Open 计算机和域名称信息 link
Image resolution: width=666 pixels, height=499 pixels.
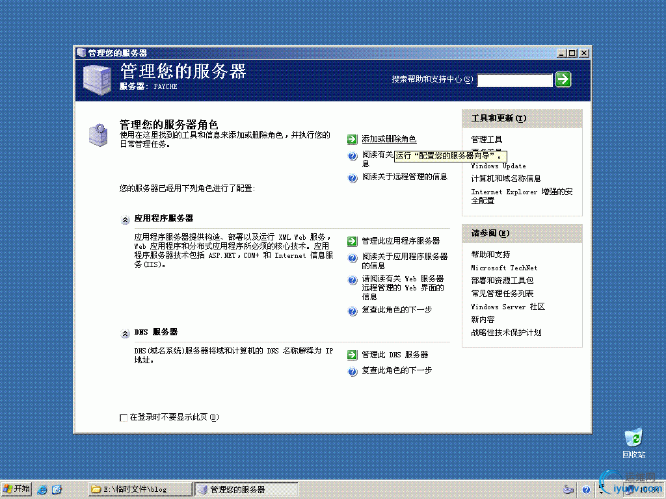[506, 179]
